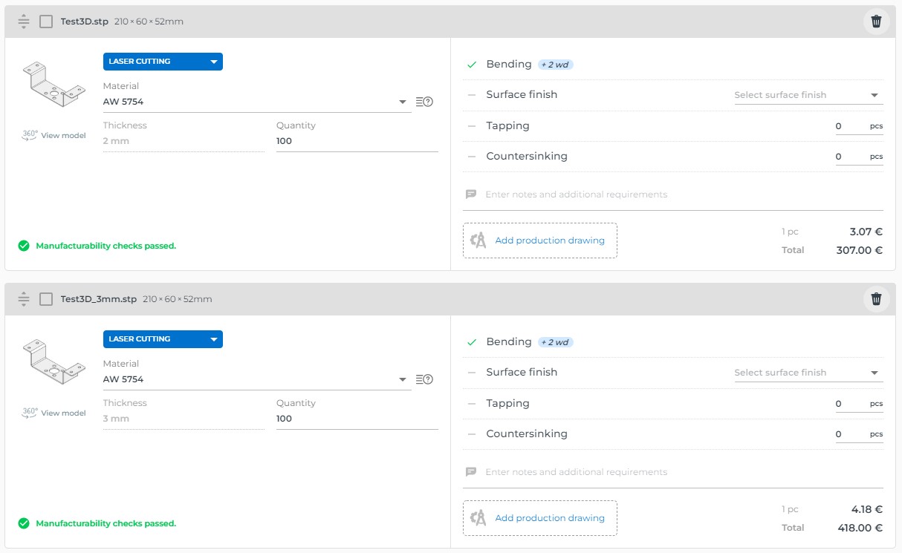
Task: Toggle Countersinking option for Test3D.stp
Action: pos(471,157)
